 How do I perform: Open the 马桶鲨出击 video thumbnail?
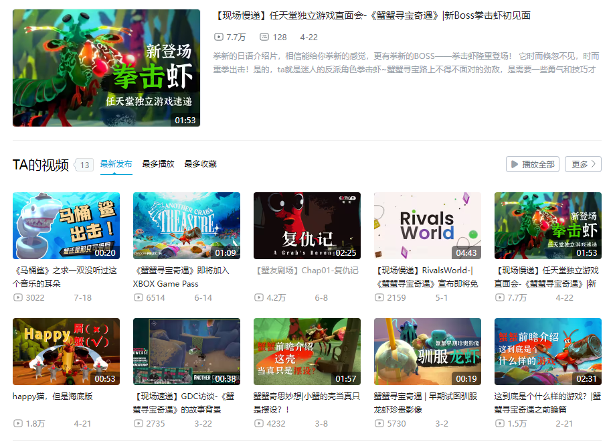point(66,226)
